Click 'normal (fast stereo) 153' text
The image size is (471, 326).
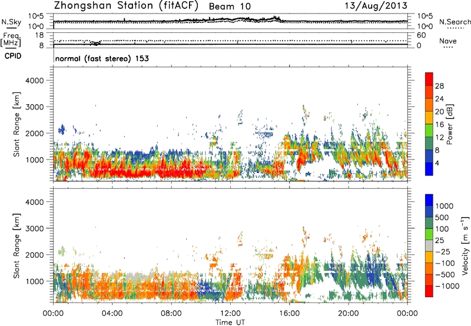[102, 58]
